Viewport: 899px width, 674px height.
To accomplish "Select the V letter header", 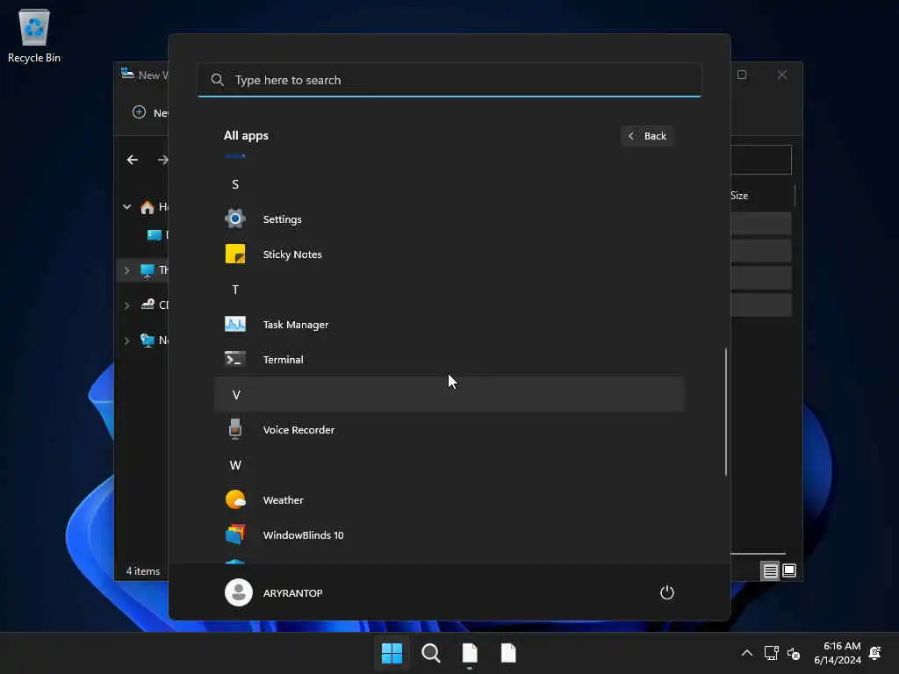I will click(x=449, y=394).
